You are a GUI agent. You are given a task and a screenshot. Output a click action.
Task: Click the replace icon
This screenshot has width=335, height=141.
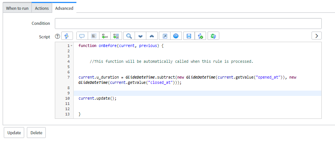pyautogui.click(x=105, y=36)
